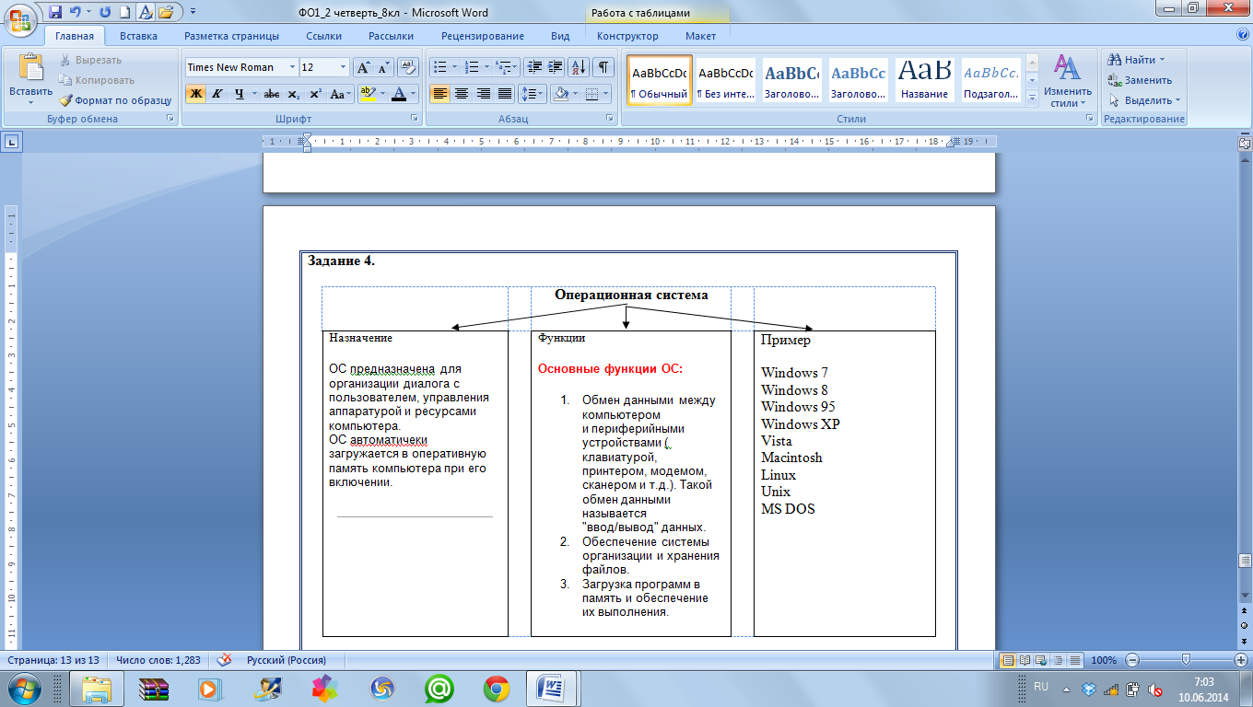Click the spell check status icon
1253x707 pixels.
223,660
